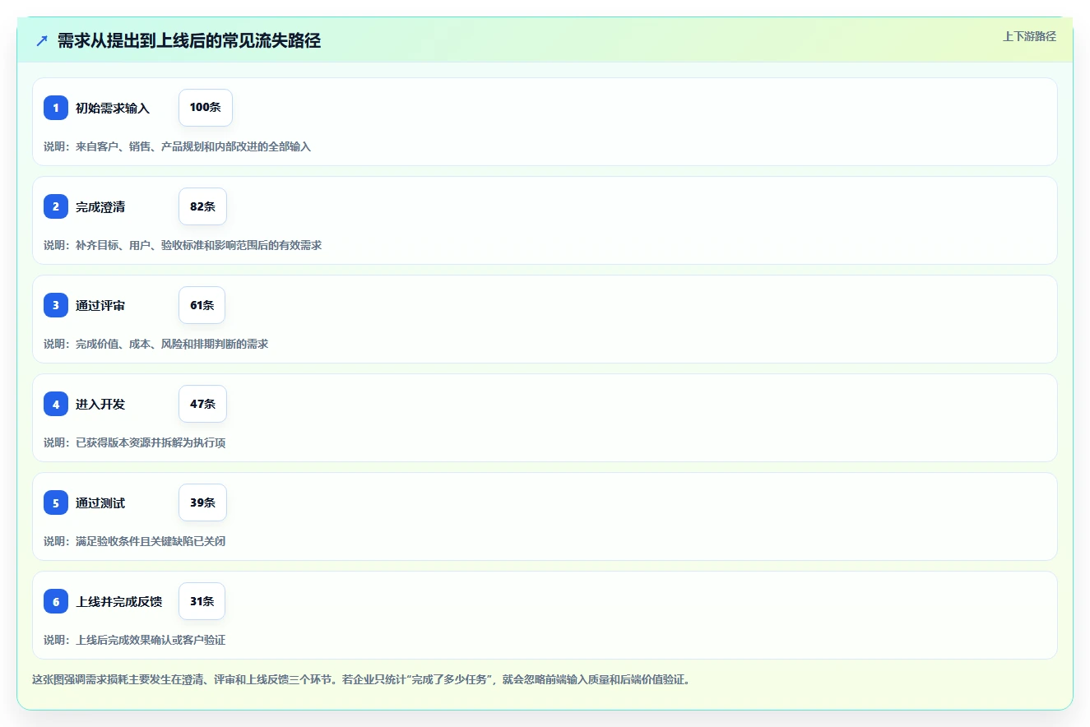Select the 61条 value chip
1090x727 pixels.
point(202,305)
